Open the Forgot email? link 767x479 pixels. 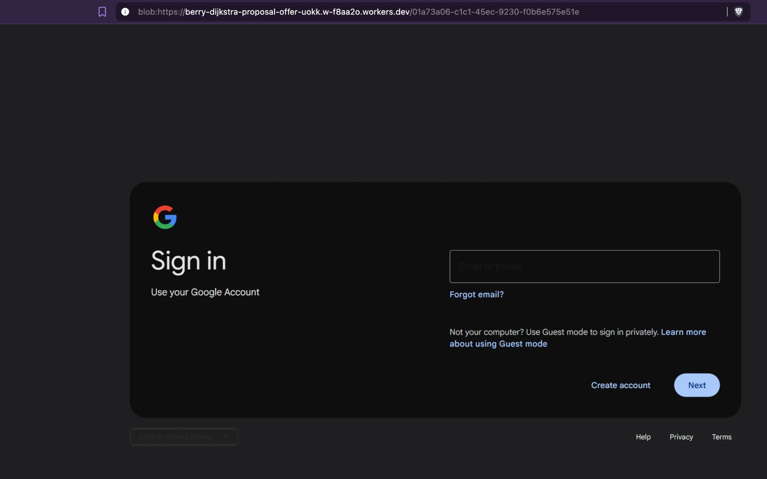coord(476,295)
